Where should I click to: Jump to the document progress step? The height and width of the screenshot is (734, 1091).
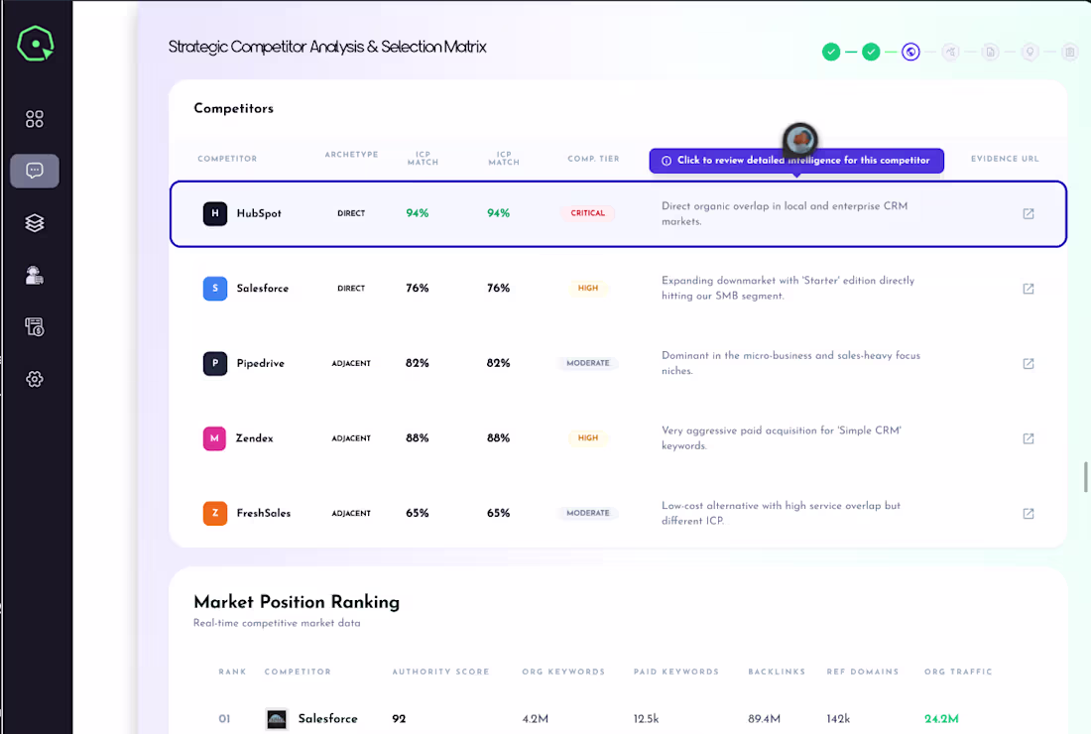[x=991, y=52]
